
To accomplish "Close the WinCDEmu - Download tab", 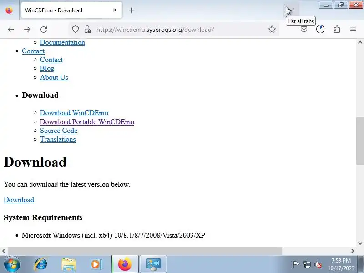I will point(115,10).
